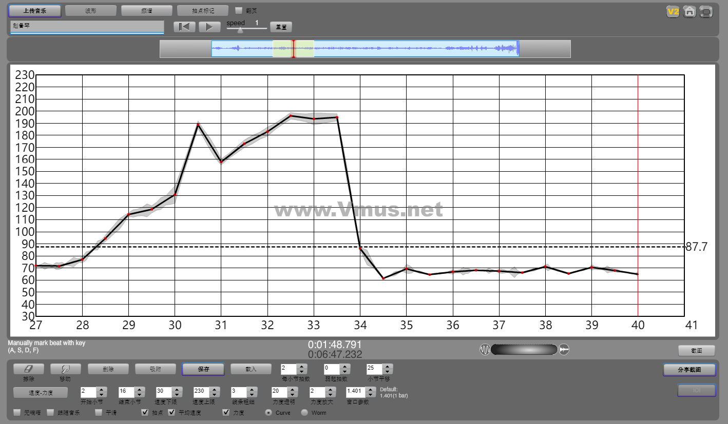Increase 每小节拍数 with up arrow
The height and width of the screenshot is (424, 728).
tap(302, 366)
